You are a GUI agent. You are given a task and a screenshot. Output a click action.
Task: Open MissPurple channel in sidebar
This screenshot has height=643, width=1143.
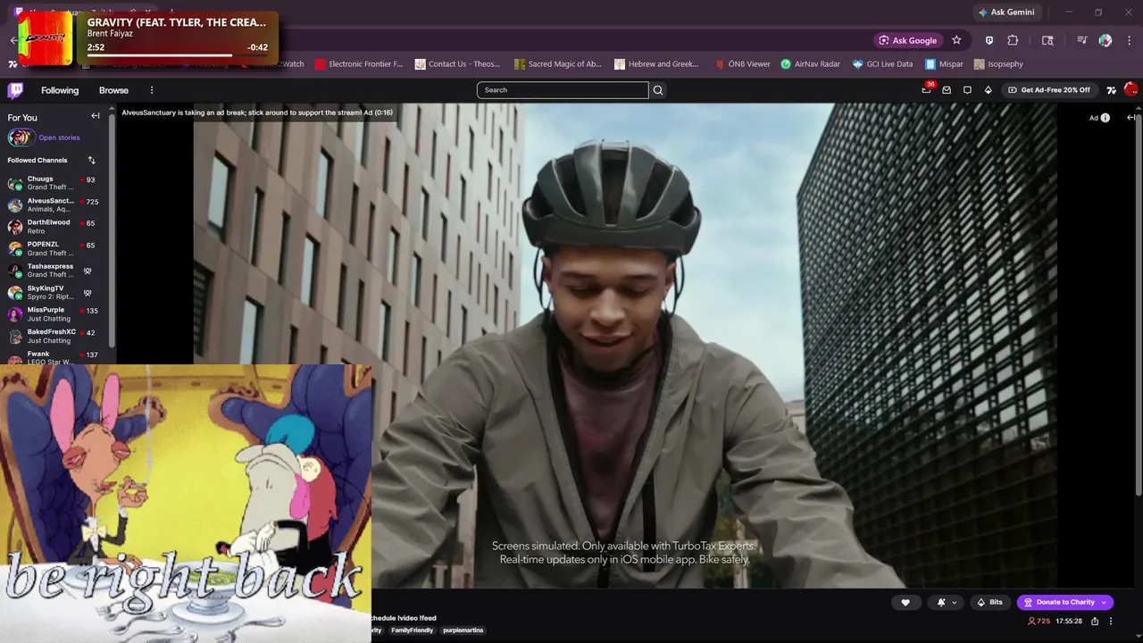coord(55,314)
